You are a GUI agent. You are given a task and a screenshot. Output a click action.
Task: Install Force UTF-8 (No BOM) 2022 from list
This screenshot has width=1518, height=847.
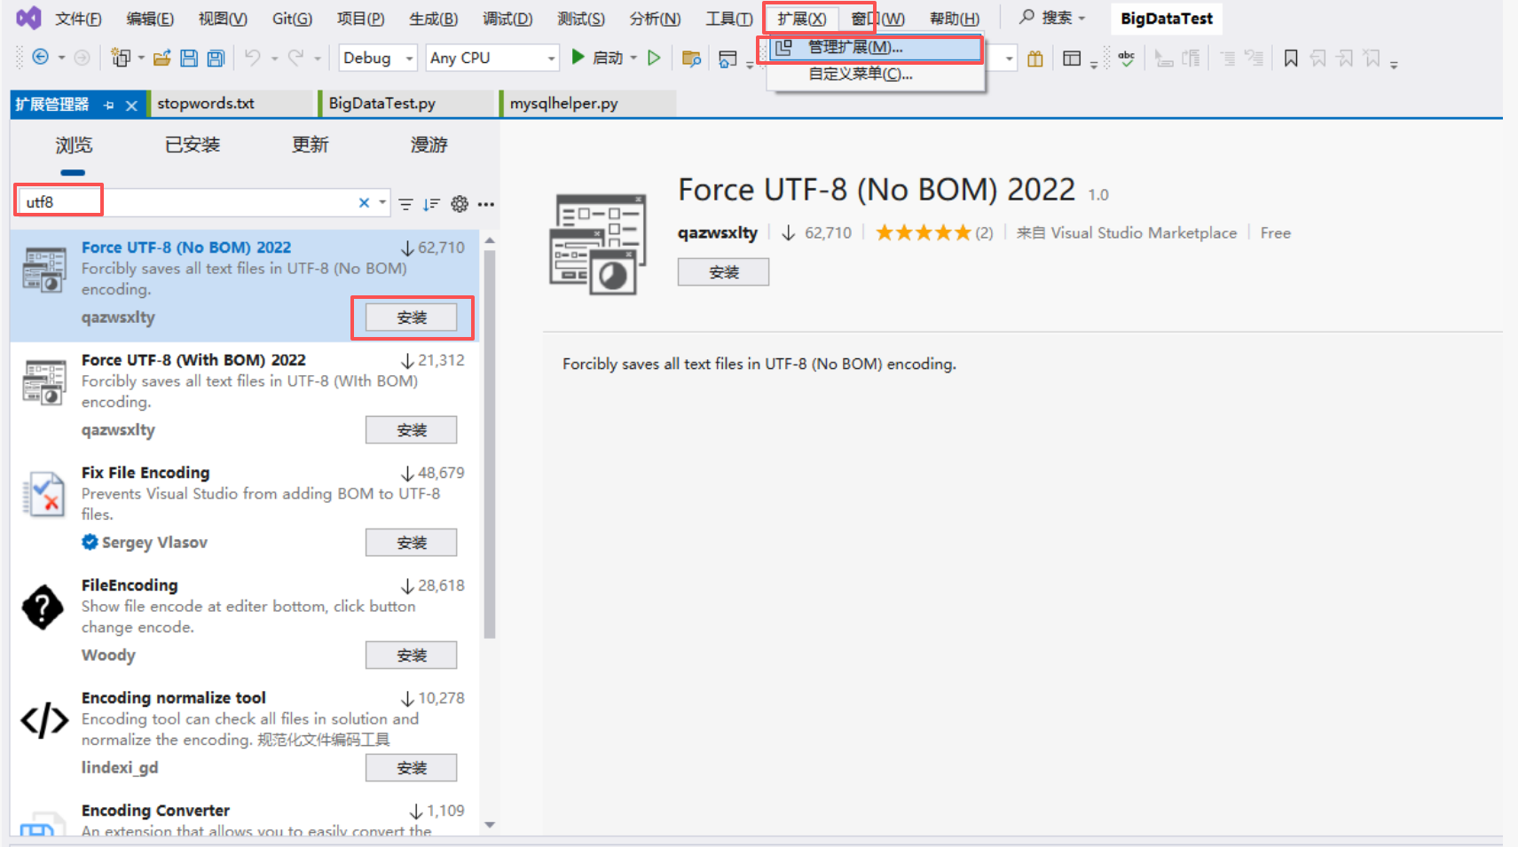412,318
